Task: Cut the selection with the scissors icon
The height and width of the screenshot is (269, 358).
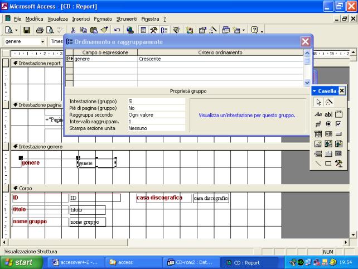Action: point(73,30)
